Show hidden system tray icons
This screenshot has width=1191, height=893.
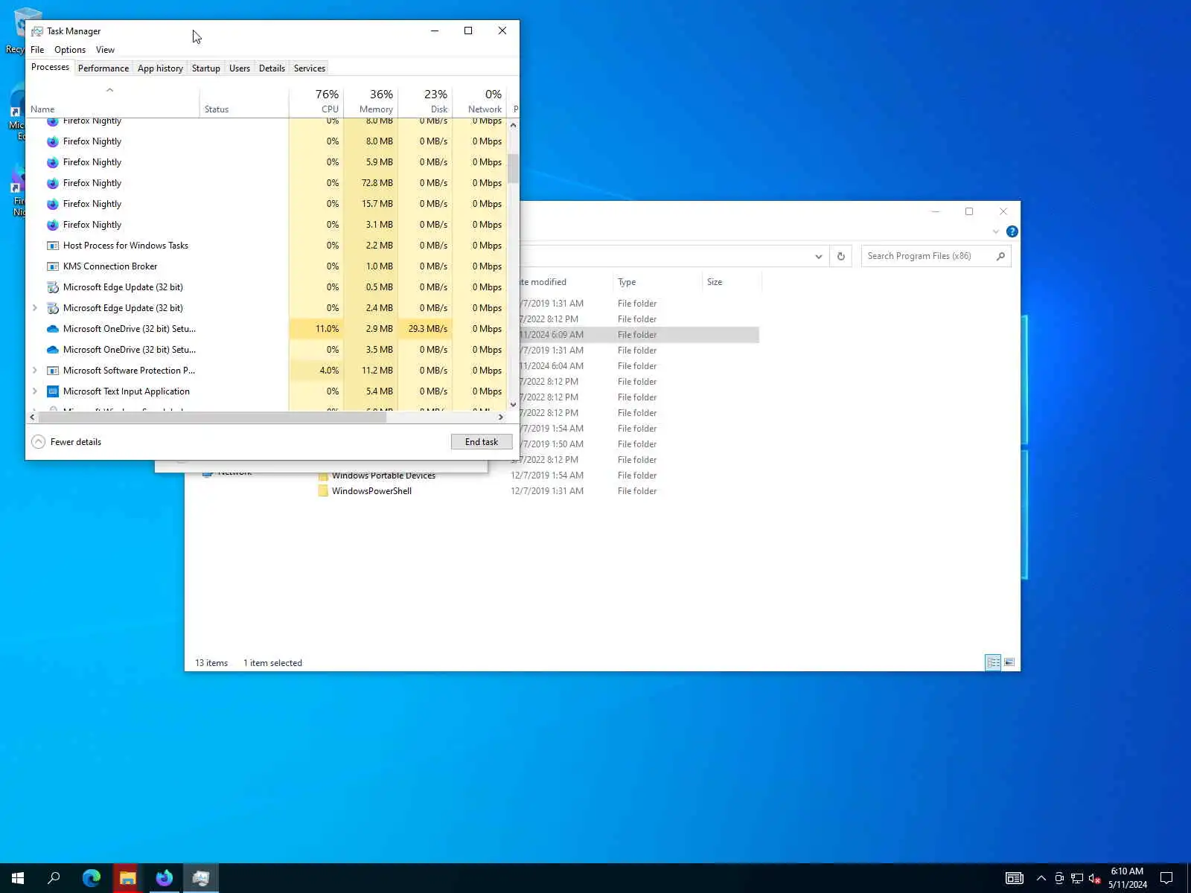coord(1041,878)
